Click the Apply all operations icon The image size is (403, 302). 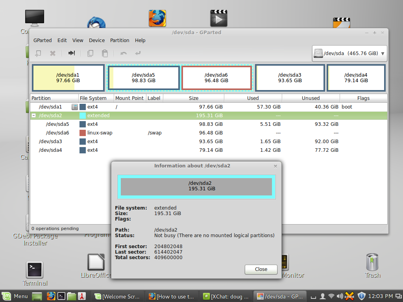pyautogui.click(x=138, y=53)
